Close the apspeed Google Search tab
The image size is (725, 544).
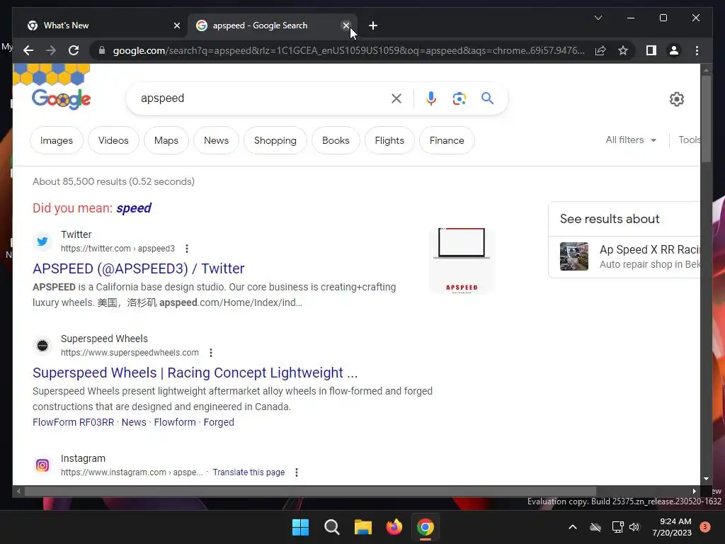pos(346,25)
